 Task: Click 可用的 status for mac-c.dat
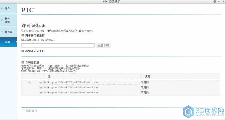145,82
